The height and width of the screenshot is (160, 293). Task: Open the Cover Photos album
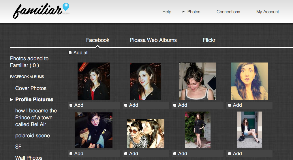(31, 88)
